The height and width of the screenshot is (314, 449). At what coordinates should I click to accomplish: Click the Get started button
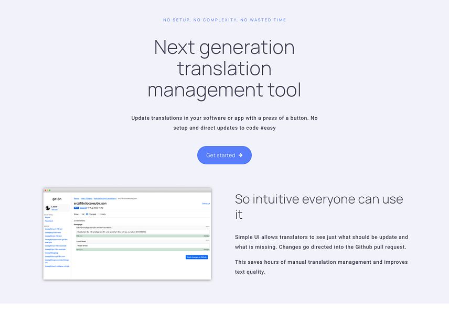[224, 155]
